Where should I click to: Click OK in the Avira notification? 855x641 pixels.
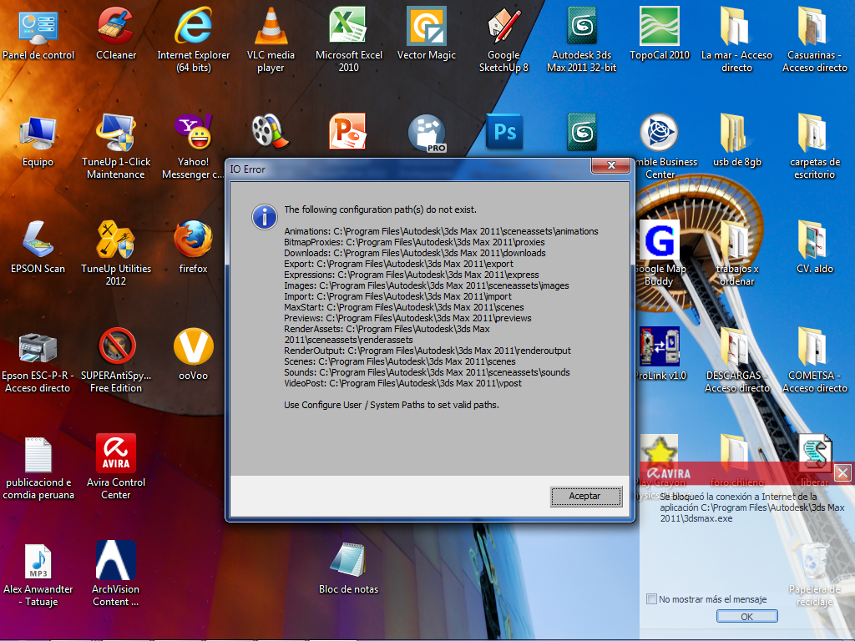[x=746, y=617]
